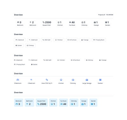Select the '1 Kitchen' outlined chip
The image size is (127, 120).
pyautogui.click(x=59, y=40)
